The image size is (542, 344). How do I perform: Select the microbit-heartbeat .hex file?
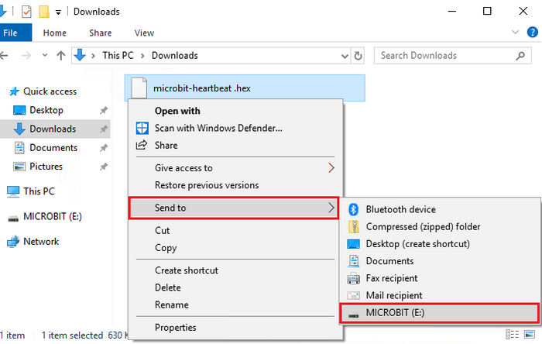tap(245, 88)
